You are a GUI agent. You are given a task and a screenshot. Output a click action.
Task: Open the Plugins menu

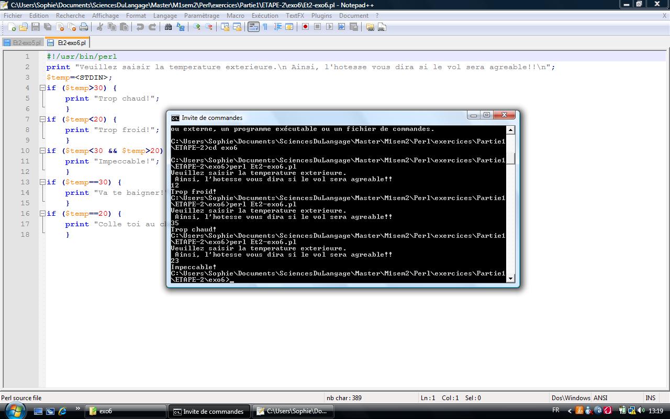321,16
